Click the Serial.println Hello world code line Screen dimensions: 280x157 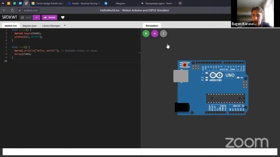coord(56,51)
